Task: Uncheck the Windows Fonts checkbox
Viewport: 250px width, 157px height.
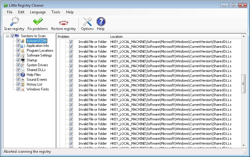Action: coord(18,89)
